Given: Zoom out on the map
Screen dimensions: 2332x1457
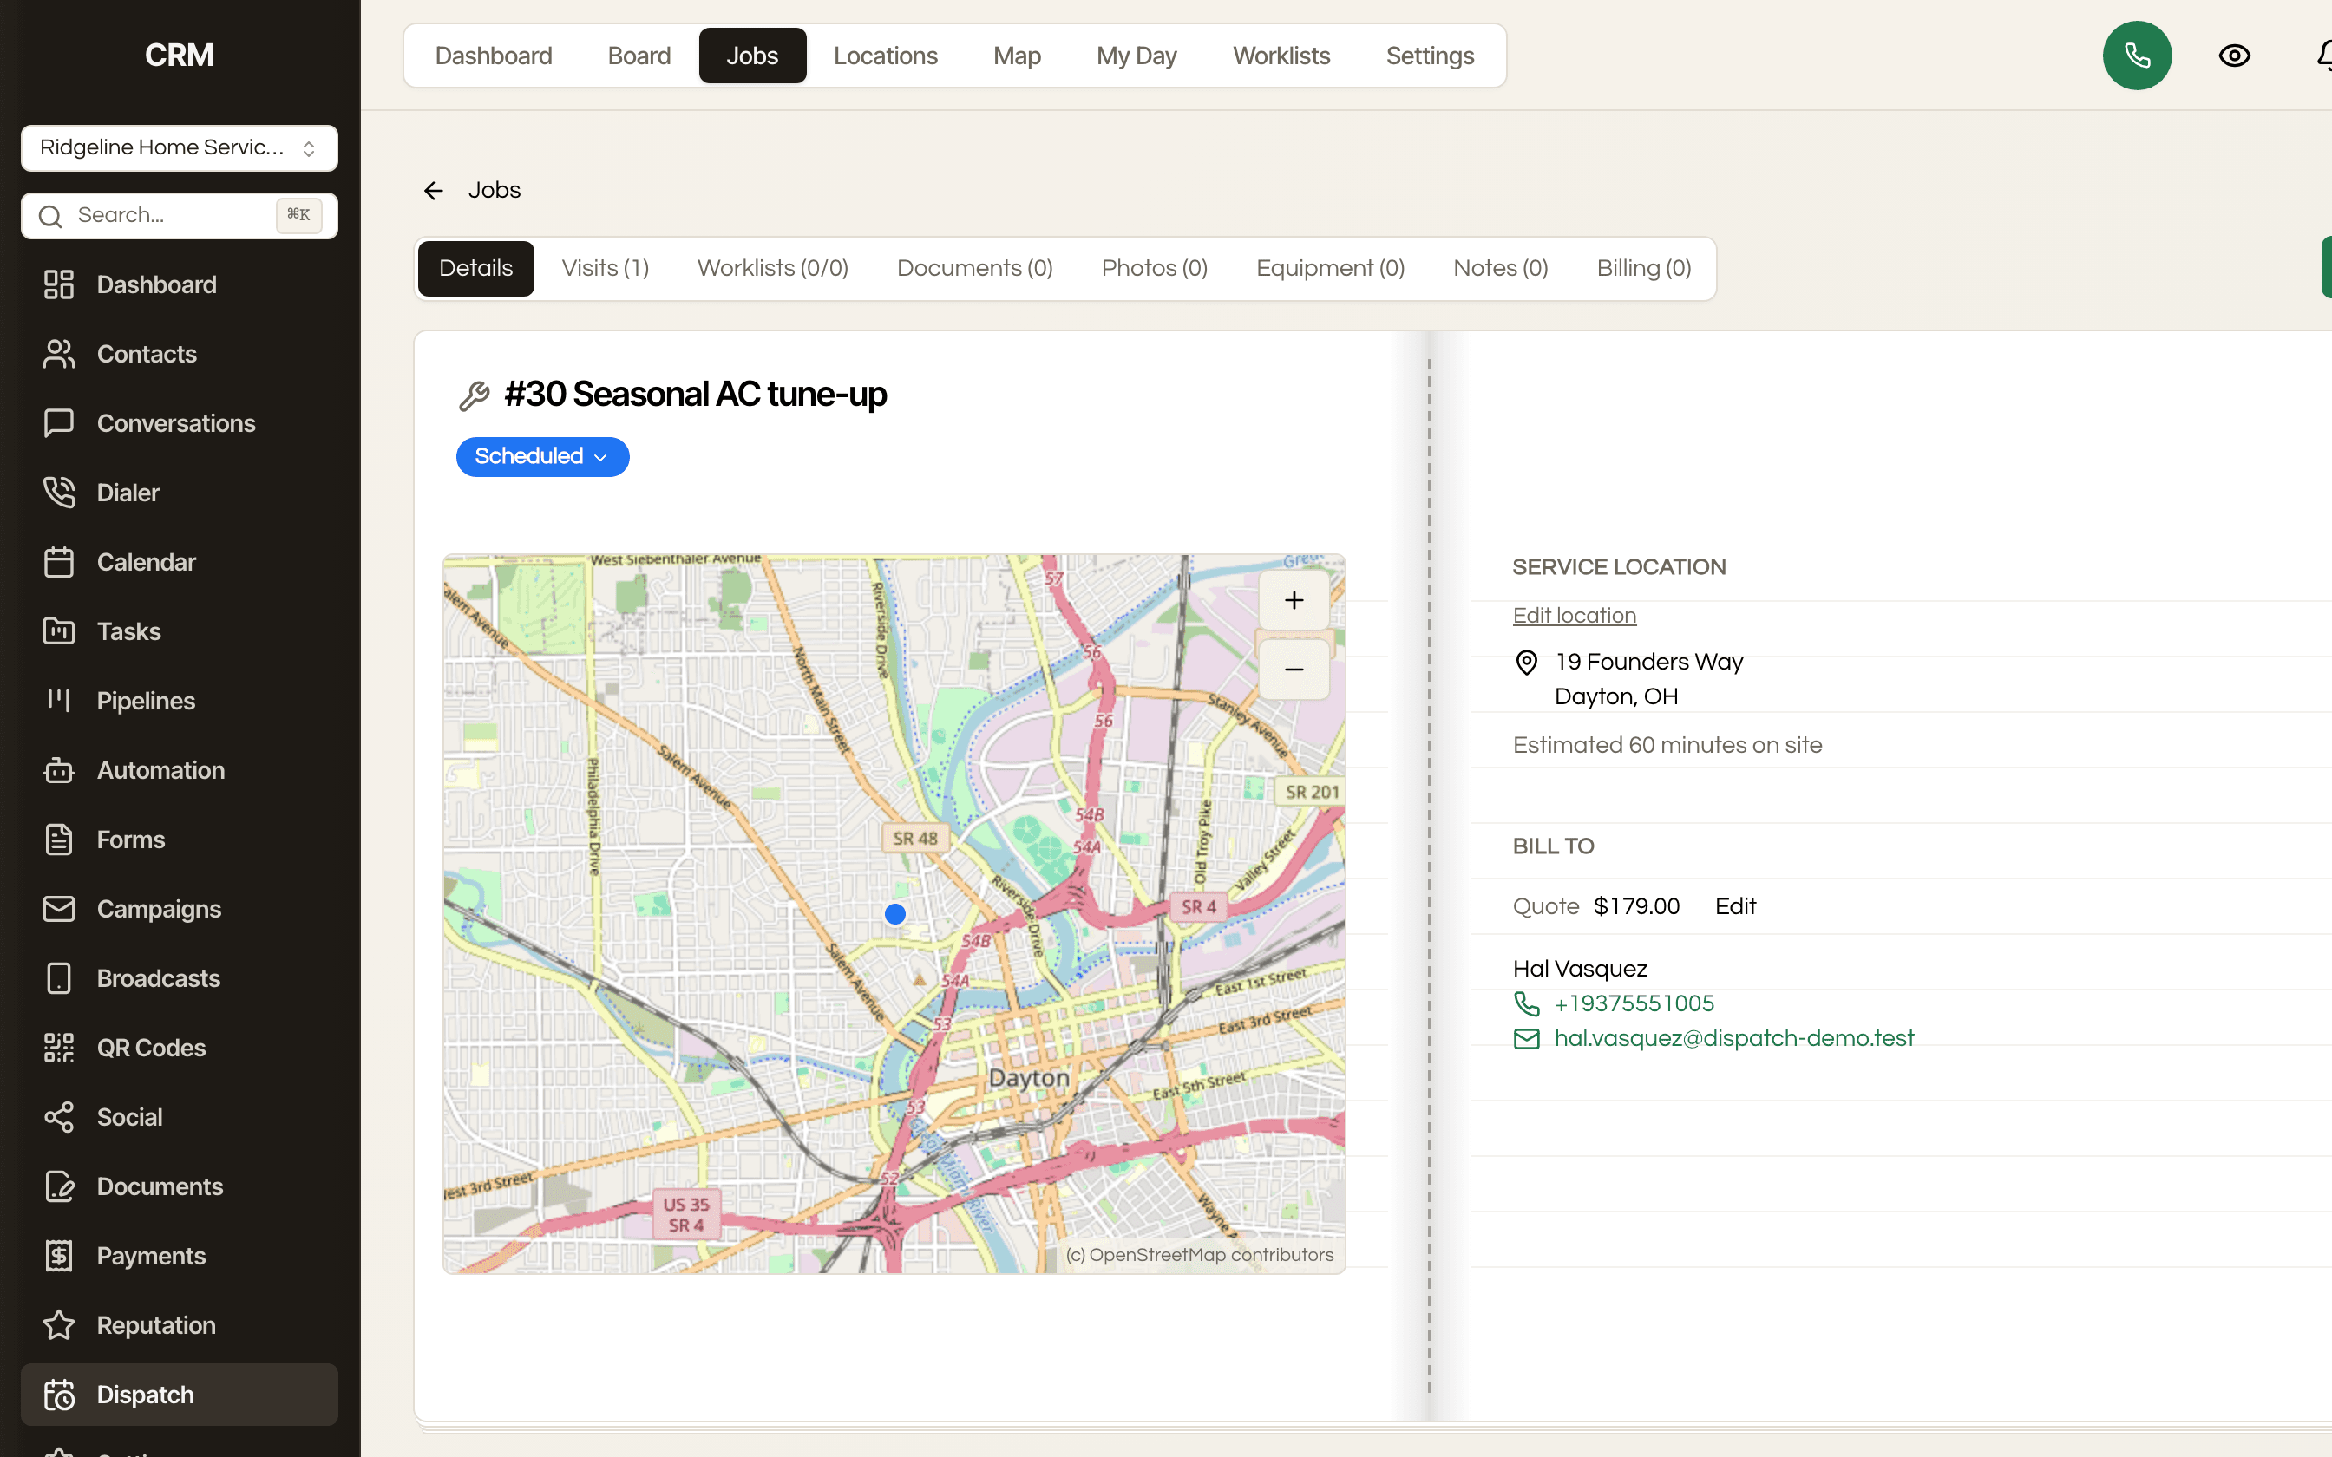Looking at the screenshot, I should click(x=1294, y=670).
